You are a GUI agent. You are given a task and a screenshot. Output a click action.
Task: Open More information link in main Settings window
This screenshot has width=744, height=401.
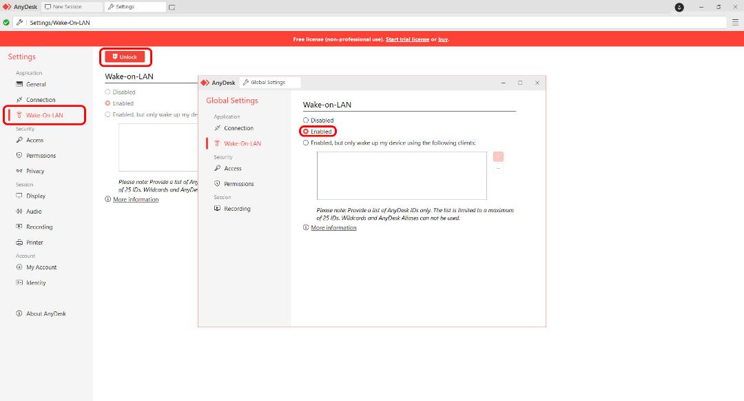click(136, 199)
